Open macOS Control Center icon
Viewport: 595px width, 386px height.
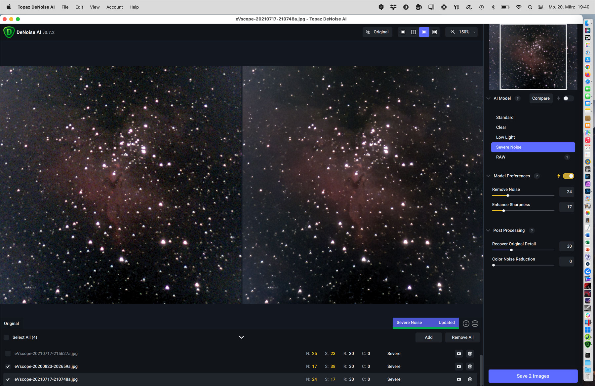[x=541, y=7]
